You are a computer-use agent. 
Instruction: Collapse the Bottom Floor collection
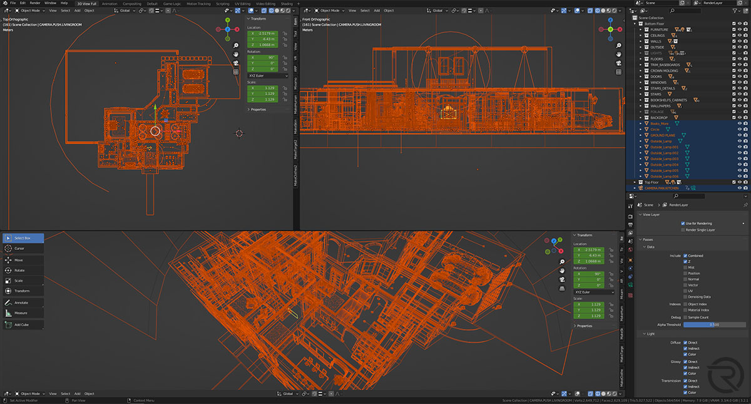tap(636, 24)
